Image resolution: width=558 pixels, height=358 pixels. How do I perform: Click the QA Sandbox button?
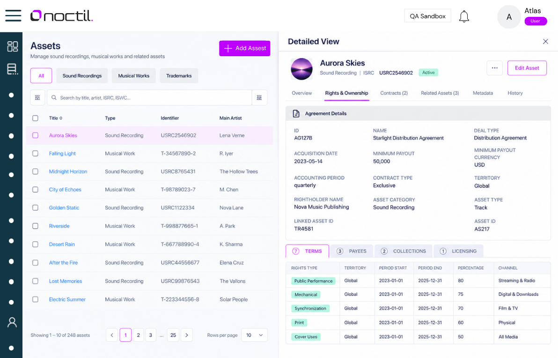[x=427, y=16]
